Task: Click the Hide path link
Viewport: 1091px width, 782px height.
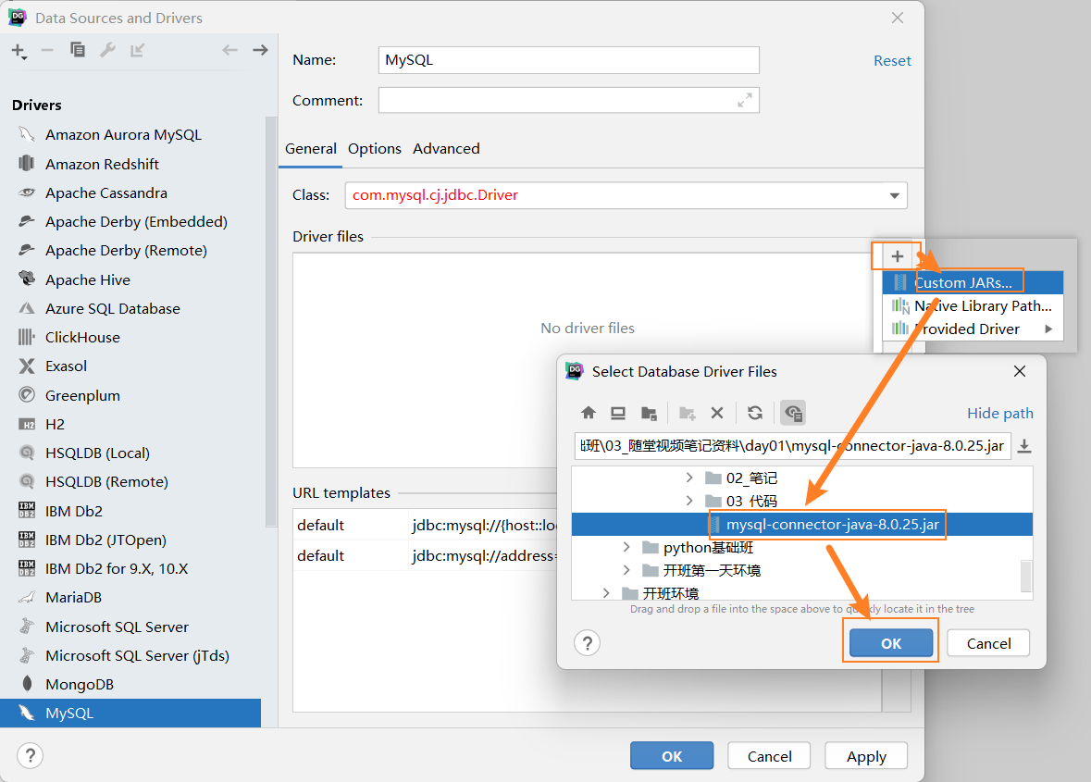Action: (x=999, y=414)
